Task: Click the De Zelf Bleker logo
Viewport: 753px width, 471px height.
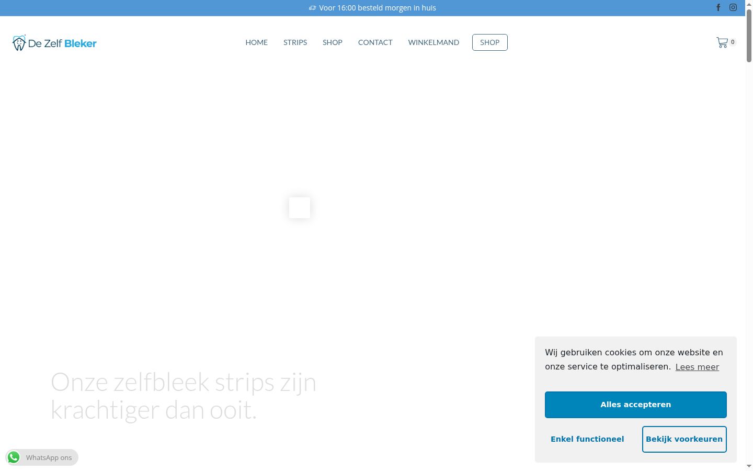Action: coord(54,43)
